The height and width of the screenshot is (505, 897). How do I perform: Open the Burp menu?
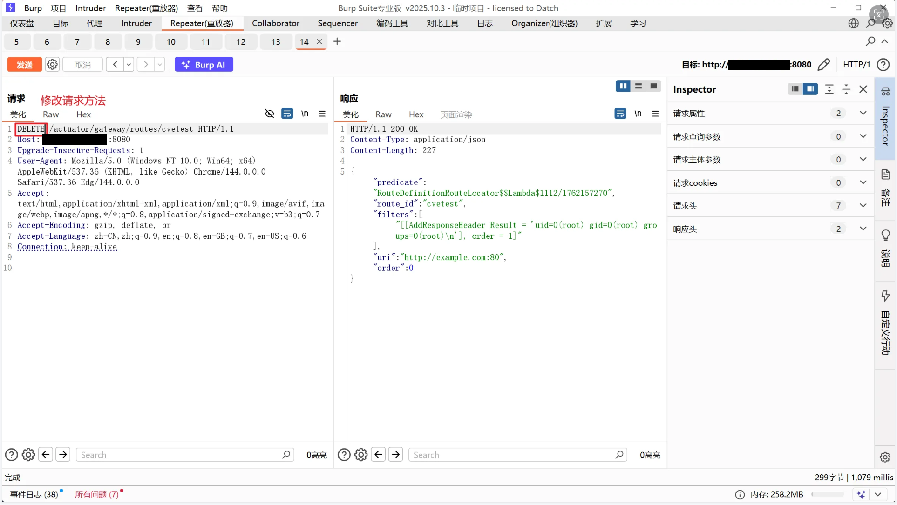pos(33,8)
